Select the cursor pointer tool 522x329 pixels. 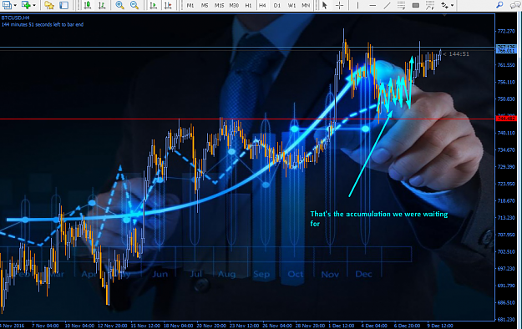tap(325, 5)
